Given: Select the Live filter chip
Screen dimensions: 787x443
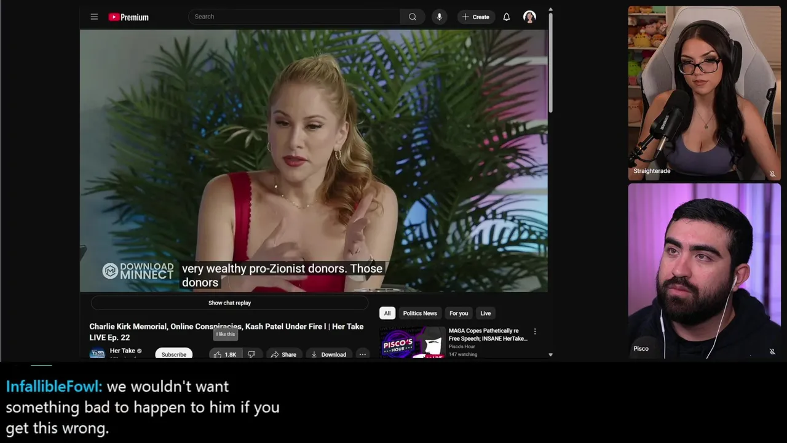Looking at the screenshot, I should [x=486, y=313].
